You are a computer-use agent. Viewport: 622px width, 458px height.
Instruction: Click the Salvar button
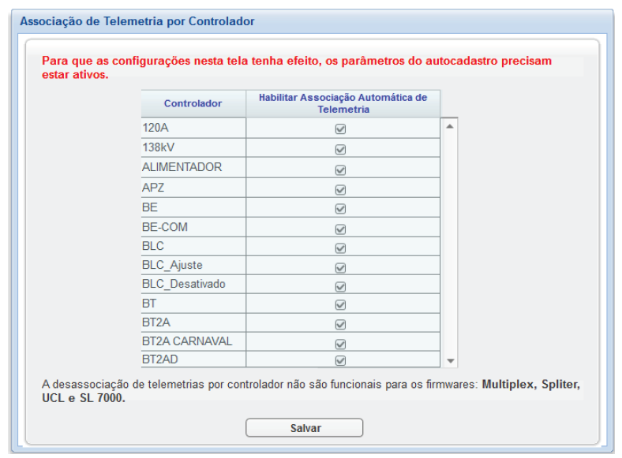304,428
